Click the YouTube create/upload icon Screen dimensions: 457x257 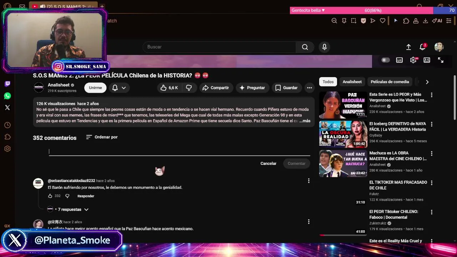(408, 47)
